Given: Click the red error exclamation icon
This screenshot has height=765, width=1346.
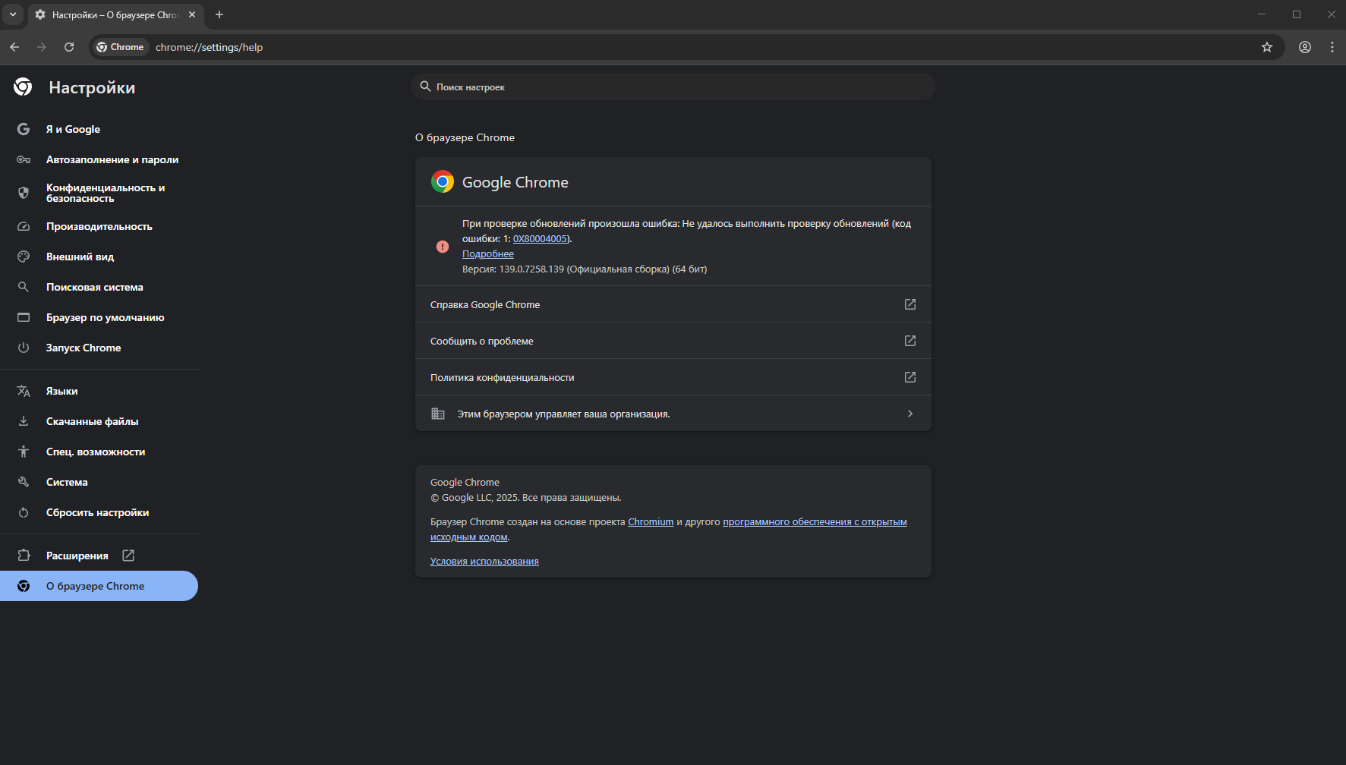Looking at the screenshot, I should tap(443, 247).
